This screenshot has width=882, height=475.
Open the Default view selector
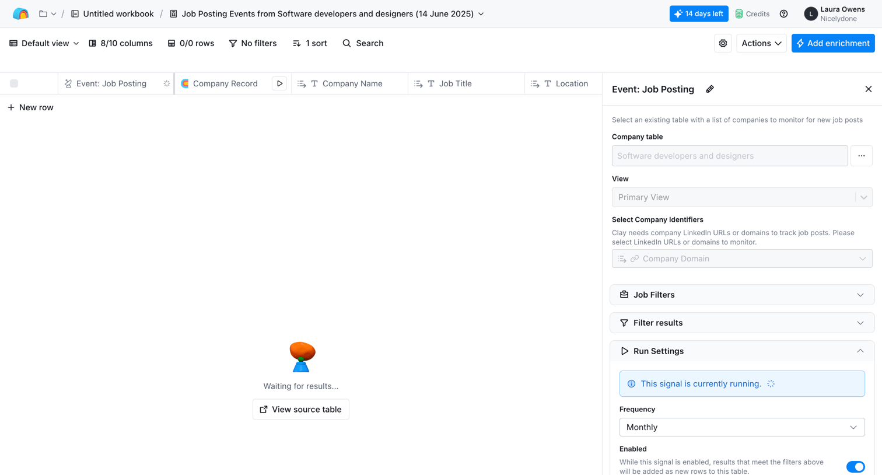pyautogui.click(x=44, y=43)
